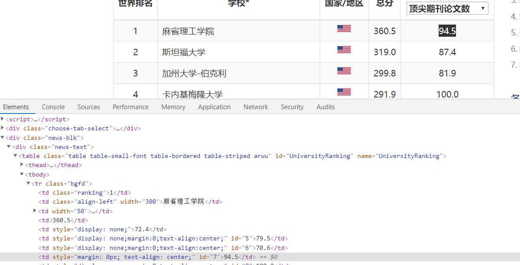Image resolution: width=520 pixels, height=265 pixels.
Task: Open the Security tab
Action: pyautogui.click(x=292, y=107)
